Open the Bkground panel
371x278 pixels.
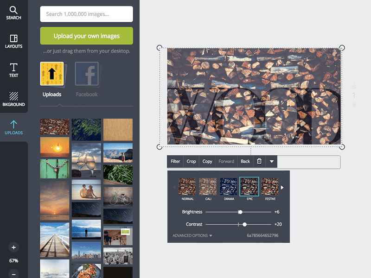tap(13, 97)
